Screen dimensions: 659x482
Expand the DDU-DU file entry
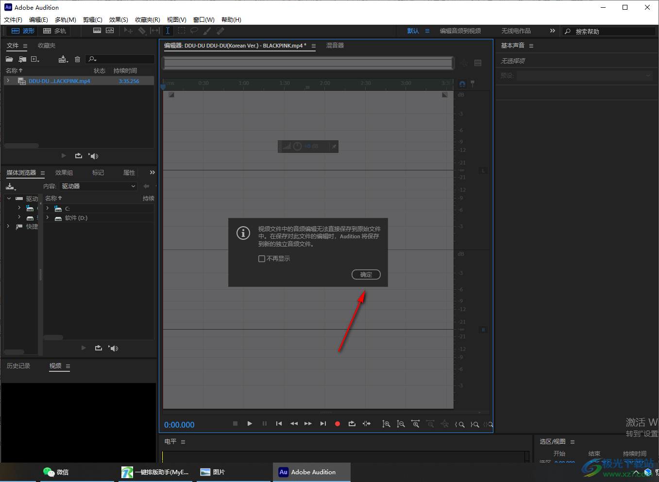(8, 81)
